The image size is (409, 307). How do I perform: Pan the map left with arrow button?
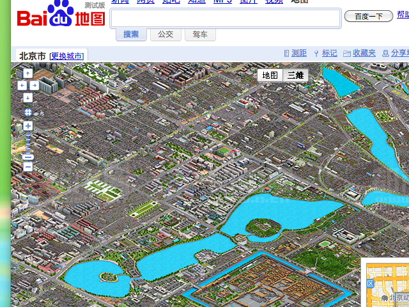click(22, 85)
